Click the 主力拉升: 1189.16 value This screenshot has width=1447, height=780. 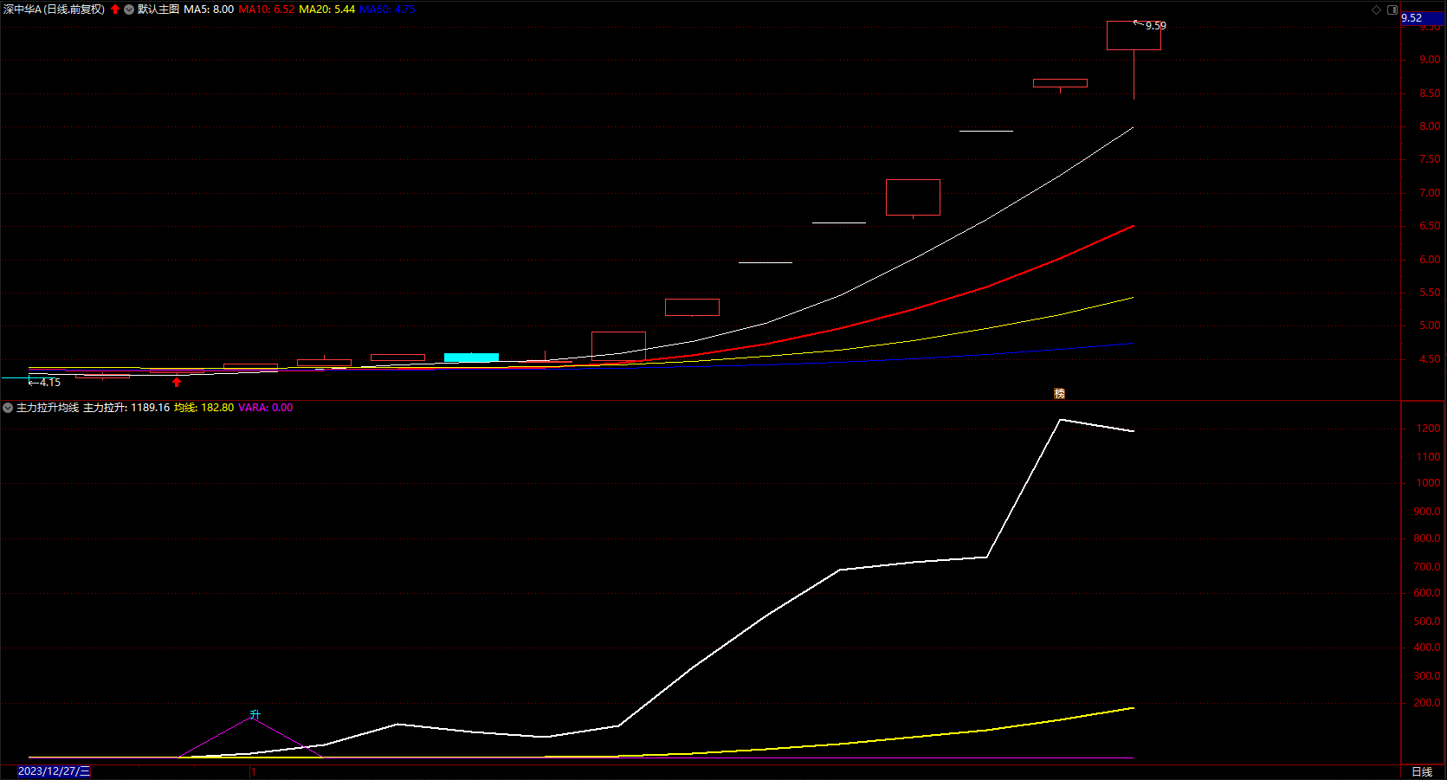coord(126,408)
